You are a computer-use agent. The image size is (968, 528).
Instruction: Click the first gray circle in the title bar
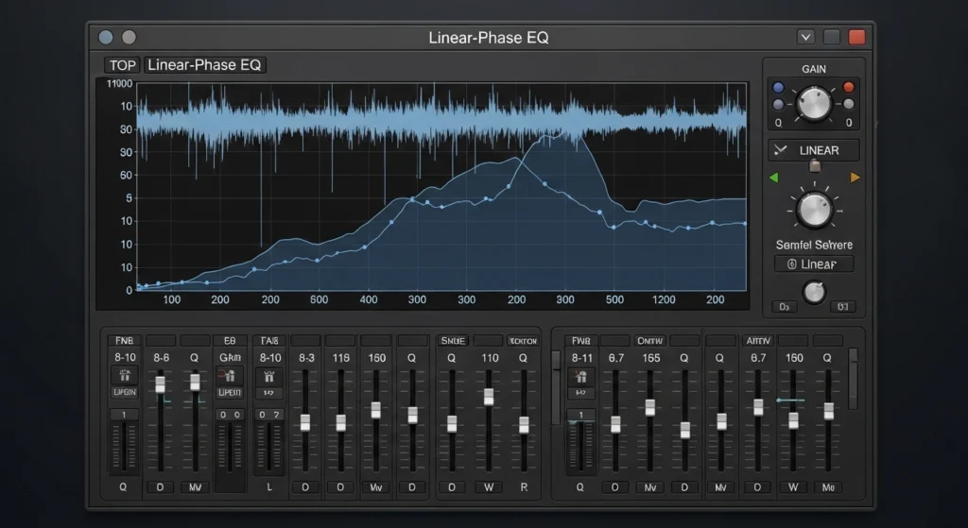pyautogui.click(x=106, y=38)
